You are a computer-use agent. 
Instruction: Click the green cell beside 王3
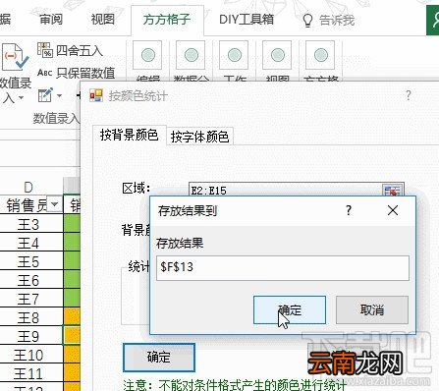tap(72, 224)
